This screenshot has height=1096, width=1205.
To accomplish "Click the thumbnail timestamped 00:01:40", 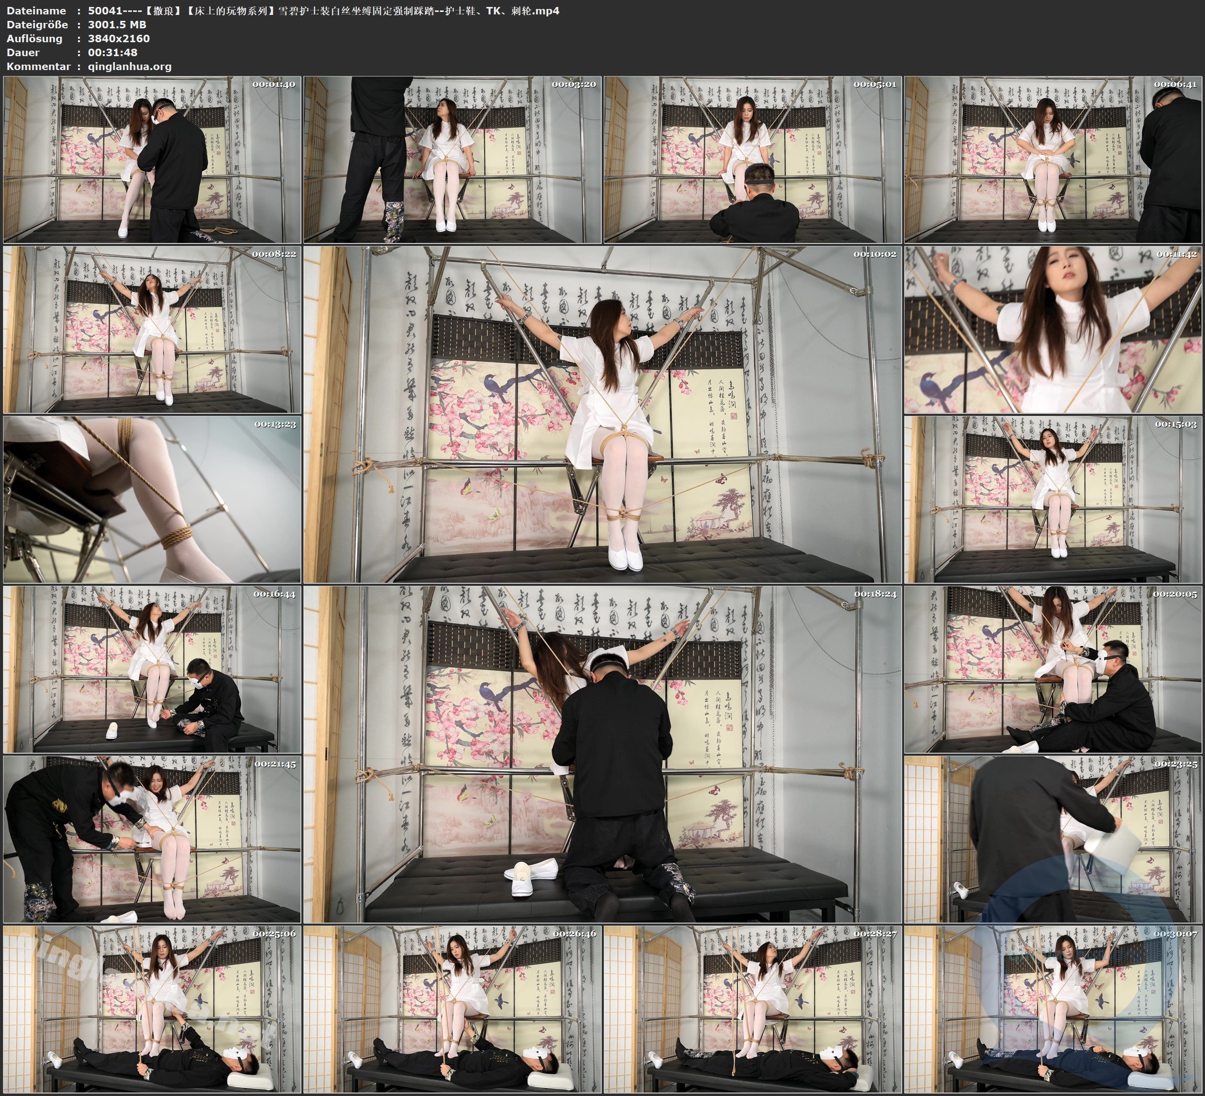I will (152, 160).
